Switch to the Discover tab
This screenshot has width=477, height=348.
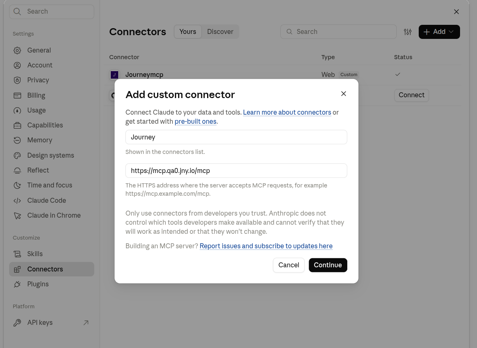220,32
